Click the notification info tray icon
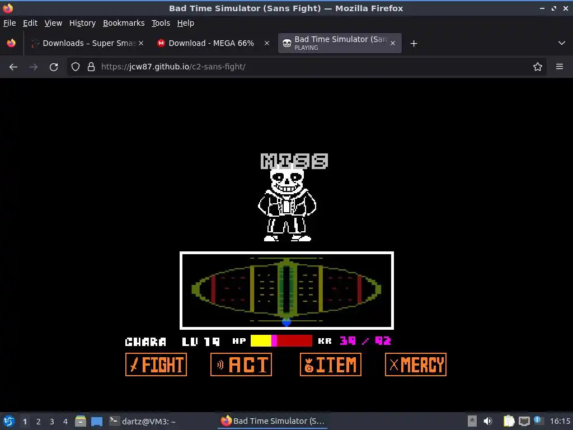The image size is (573, 430). pos(538,420)
